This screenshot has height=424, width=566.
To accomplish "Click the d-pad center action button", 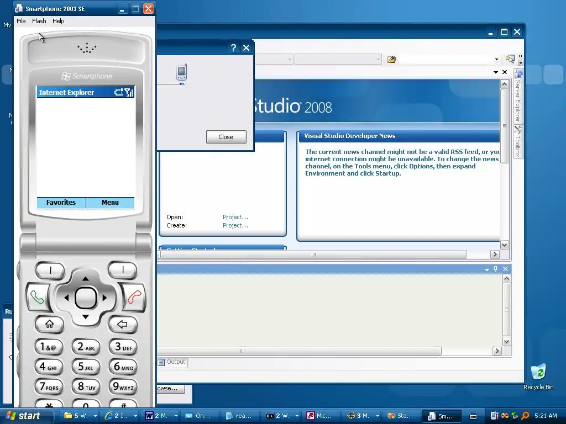I will tap(86, 298).
